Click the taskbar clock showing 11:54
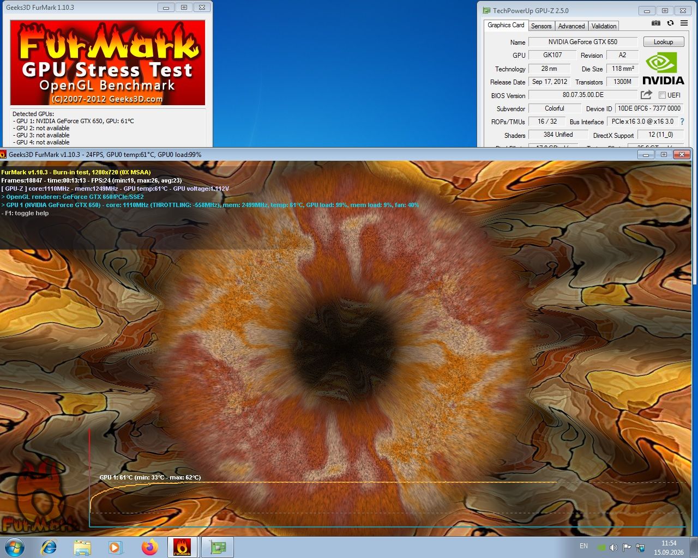The width and height of the screenshot is (698, 558). coord(669,547)
